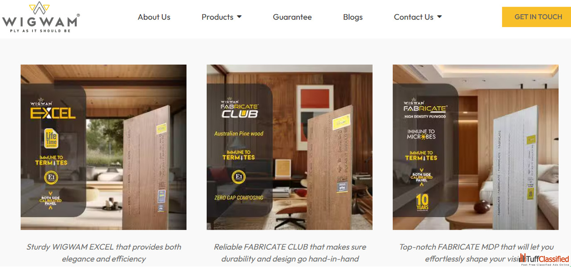Click the E1 emblem on EXCEL card
The image size is (571, 267).
[51, 178]
